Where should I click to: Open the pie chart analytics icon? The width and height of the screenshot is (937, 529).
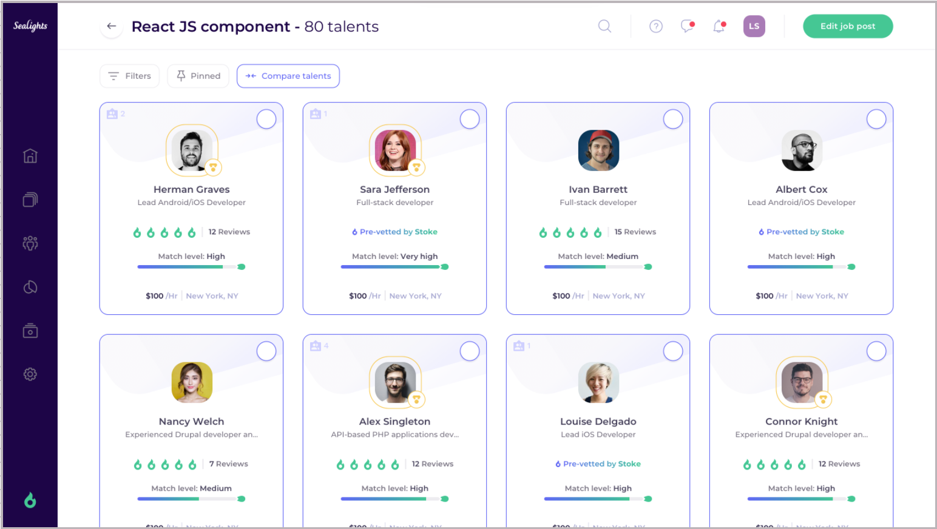click(x=30, y=287)
